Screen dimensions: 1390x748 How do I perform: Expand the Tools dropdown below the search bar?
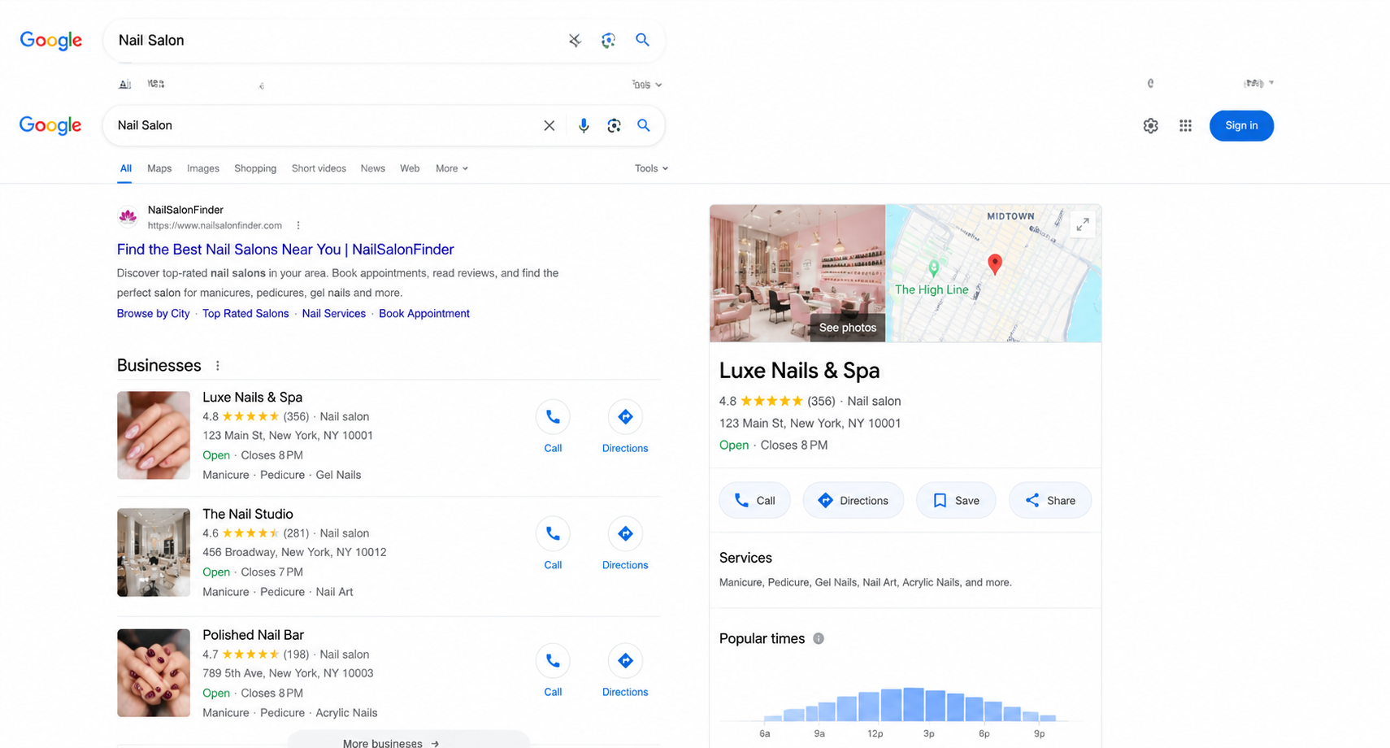(x=651, y=168)
